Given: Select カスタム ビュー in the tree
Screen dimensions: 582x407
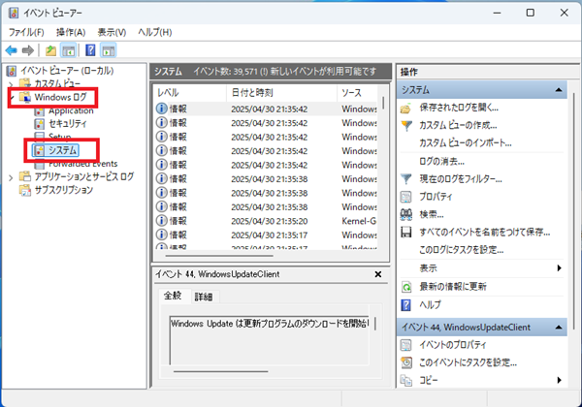Looking at the screenshot, I should 57,83.
